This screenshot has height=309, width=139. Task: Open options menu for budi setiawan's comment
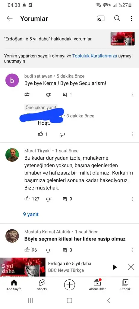pyautogui.click(x=133, y=94)
